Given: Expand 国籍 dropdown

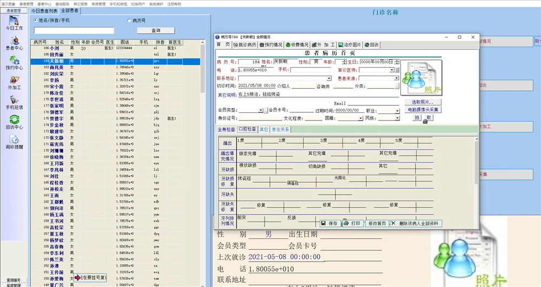Looking at the screenshot, I should 360,118.
